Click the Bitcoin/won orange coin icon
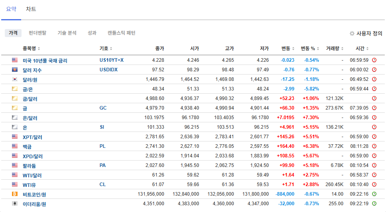 click(15, 194)
